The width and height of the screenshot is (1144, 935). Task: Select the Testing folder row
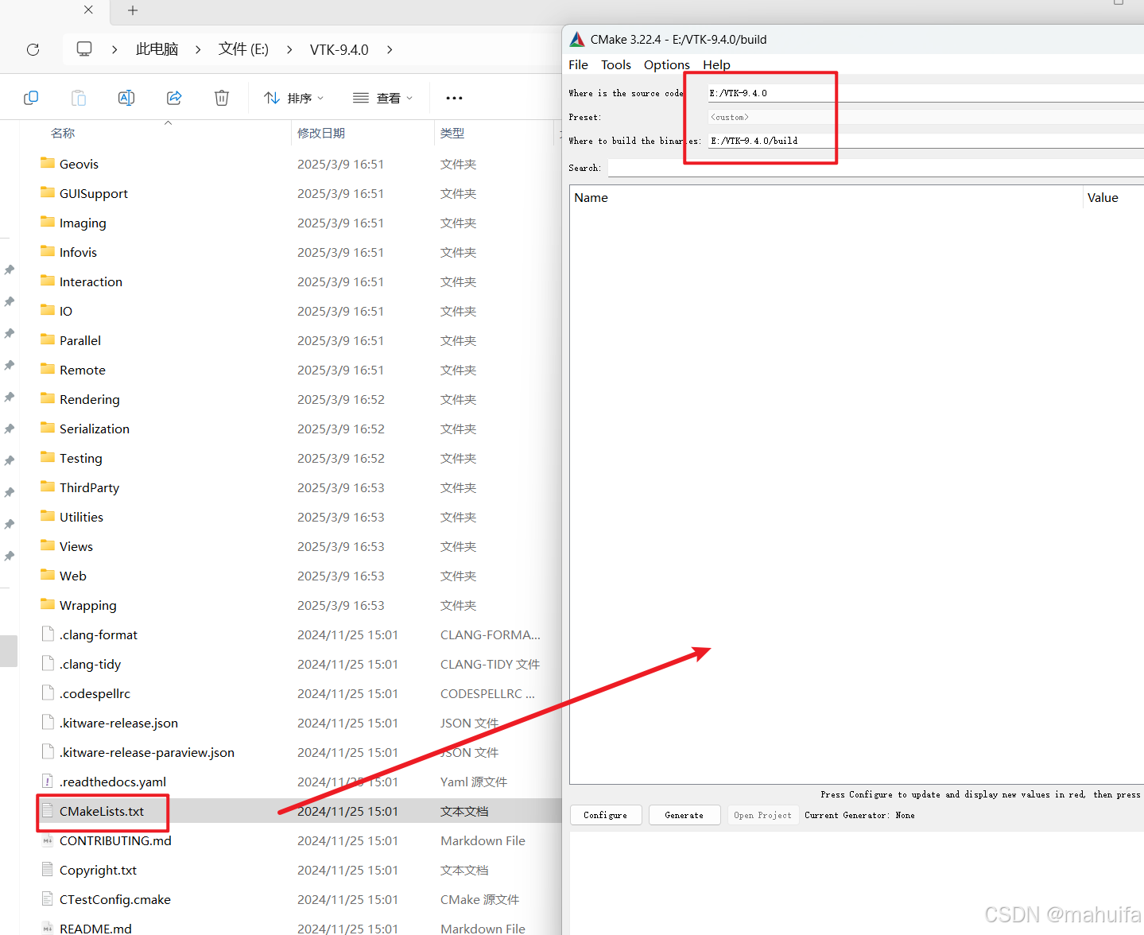coord(290,458)
